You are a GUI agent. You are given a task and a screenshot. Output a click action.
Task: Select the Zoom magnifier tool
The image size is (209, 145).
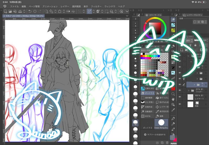coord(173,94)
